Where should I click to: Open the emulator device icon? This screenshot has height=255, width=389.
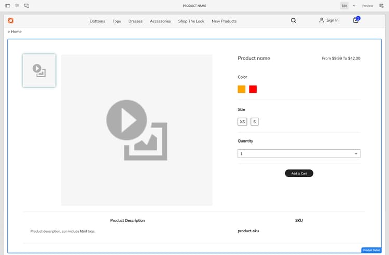click(26, 6)
